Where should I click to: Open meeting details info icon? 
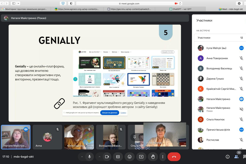[227, 157]
